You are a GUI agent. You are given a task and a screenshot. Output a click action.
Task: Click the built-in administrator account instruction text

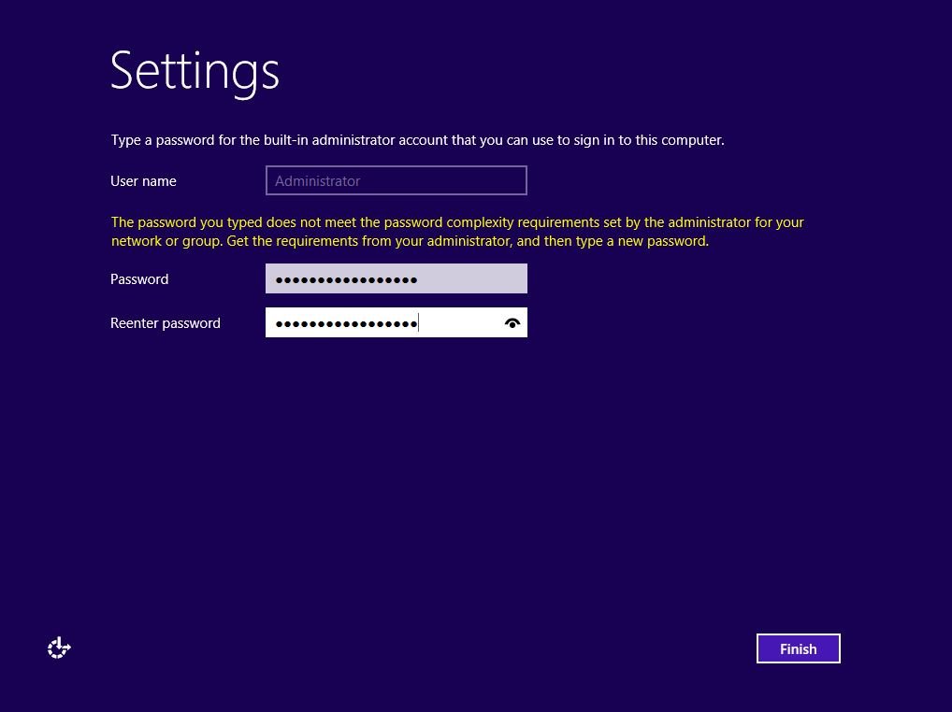pos(418,140)
